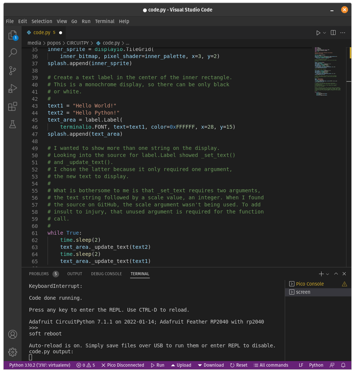355x373 pixels.
Task: Click the terminal cursor input area
Action: pyautogui.click(x=30, y=357)
